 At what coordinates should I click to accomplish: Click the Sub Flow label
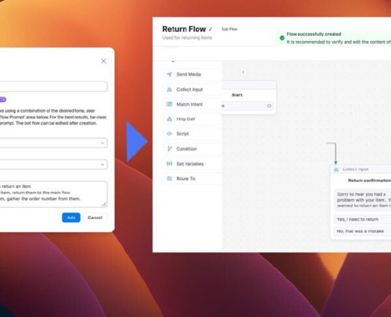(229, 29)
